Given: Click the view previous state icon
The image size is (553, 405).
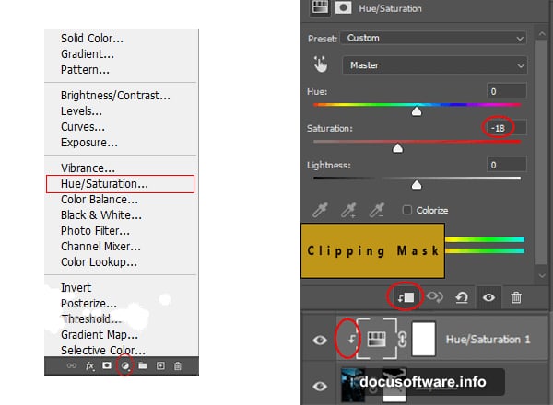Looking at the screenshot, I should (x=435, y=297).
